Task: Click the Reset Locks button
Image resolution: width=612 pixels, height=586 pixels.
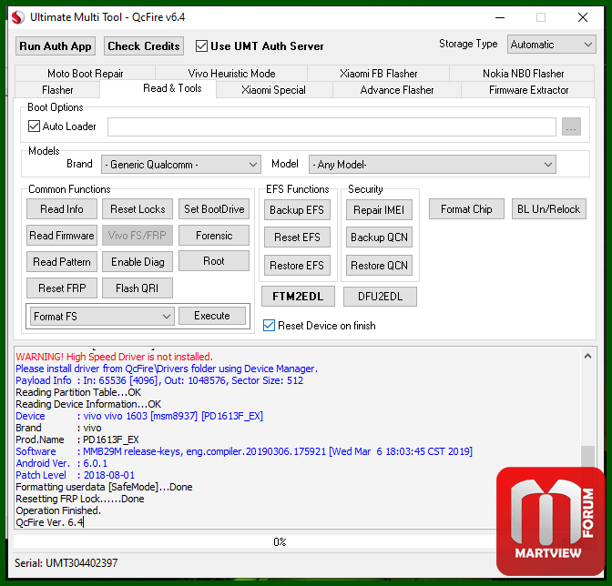Action: point(138,209)
